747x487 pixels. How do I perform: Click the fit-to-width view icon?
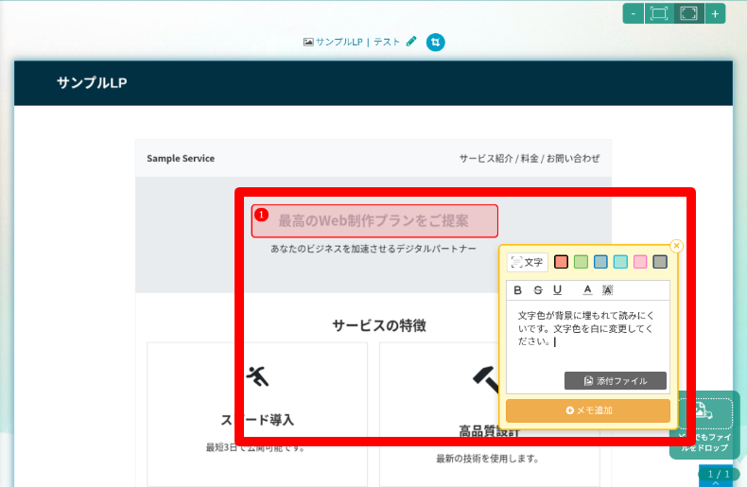tap(659, 13)
